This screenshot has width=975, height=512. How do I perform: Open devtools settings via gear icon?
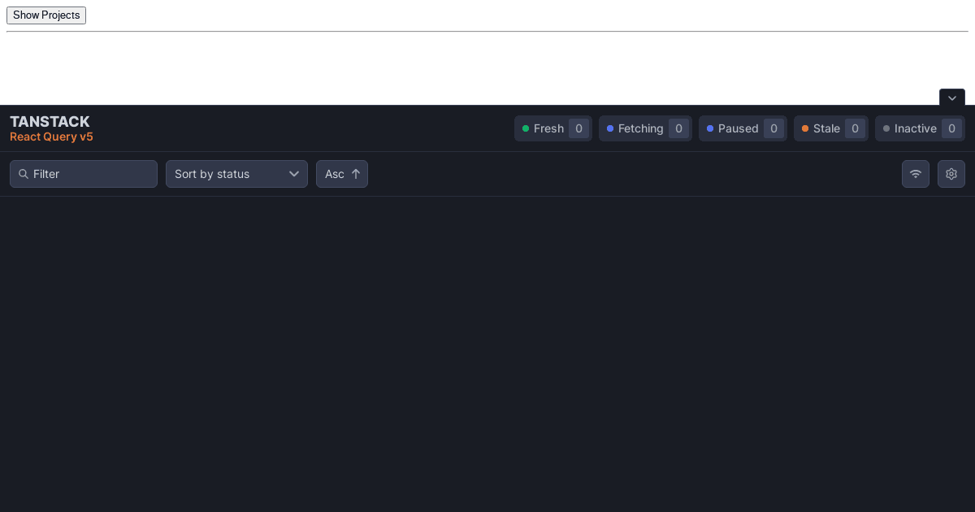(x=951, y=174)
